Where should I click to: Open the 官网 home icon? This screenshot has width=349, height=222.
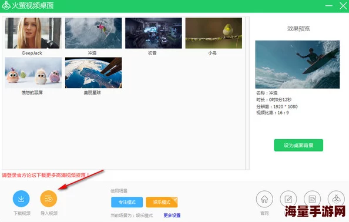click(x=264, y=199)
